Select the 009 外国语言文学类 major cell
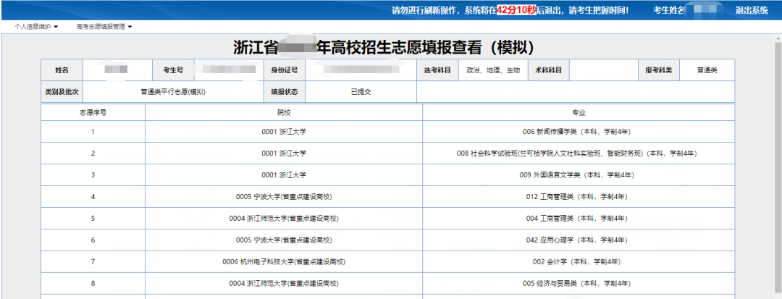The height and width of the screenshot is (299, 782). point(576,175)
